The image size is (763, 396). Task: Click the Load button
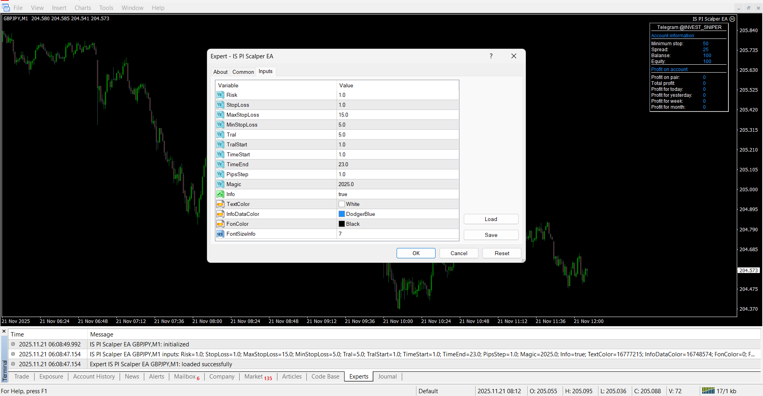click(491, 219)
